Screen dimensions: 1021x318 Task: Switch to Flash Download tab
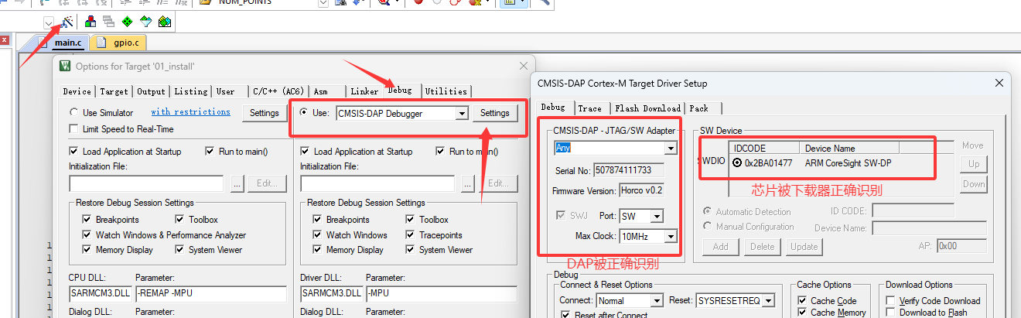click(x=647, y=108)
